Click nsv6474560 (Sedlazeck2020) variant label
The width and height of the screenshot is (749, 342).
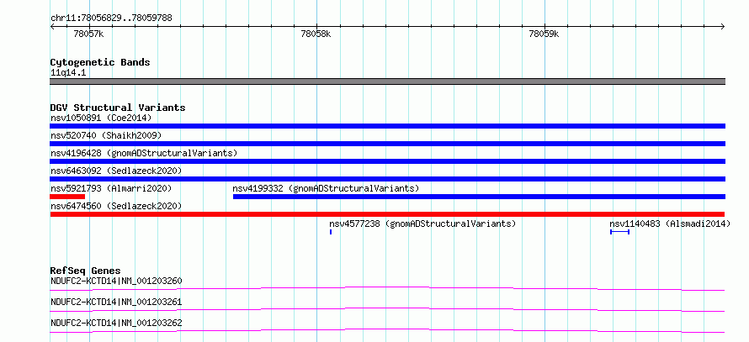[116, 206]
